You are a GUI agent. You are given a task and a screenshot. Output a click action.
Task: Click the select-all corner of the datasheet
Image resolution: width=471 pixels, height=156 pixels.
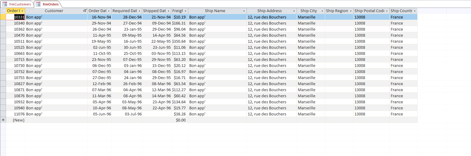click(x=3, y=11)
